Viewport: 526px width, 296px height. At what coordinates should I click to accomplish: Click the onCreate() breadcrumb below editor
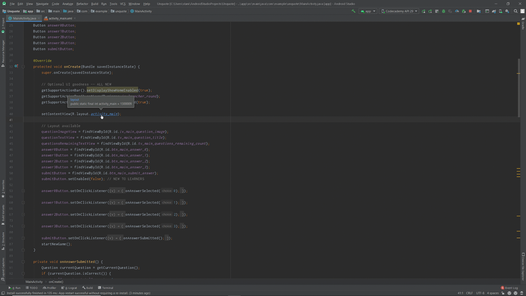pos(55,282)
